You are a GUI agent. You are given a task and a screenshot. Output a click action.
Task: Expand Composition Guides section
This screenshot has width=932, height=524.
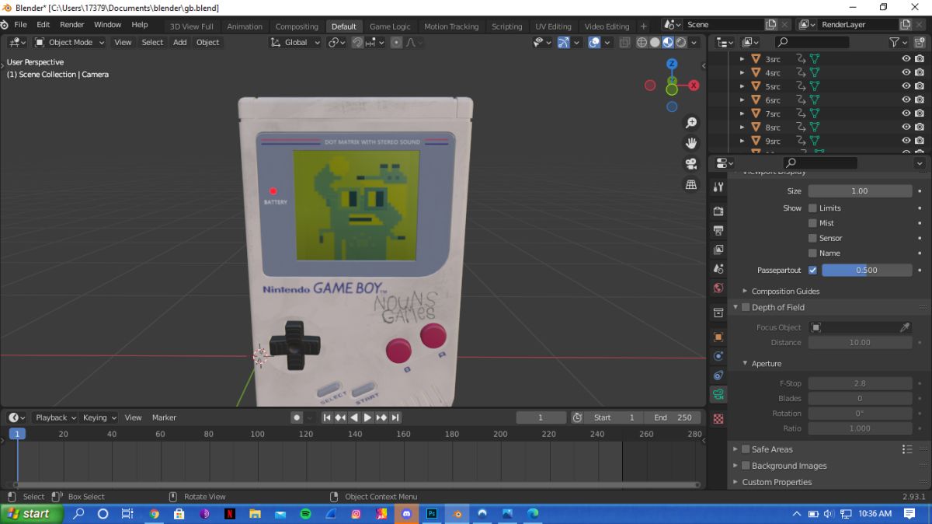(x=745, y=291)
